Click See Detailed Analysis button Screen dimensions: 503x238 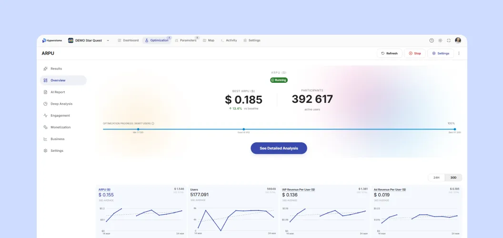click(x=279, y=148)
